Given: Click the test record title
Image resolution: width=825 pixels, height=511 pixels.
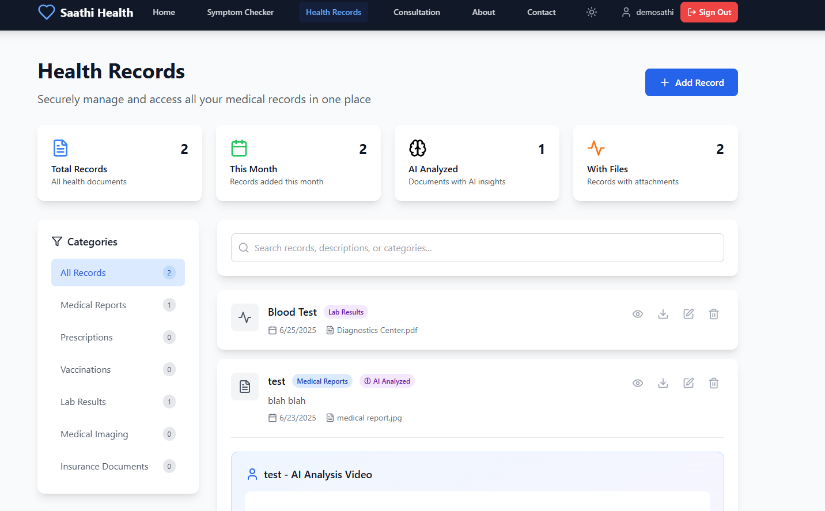Looking at the screenshot, I should [x=277, y=381].
